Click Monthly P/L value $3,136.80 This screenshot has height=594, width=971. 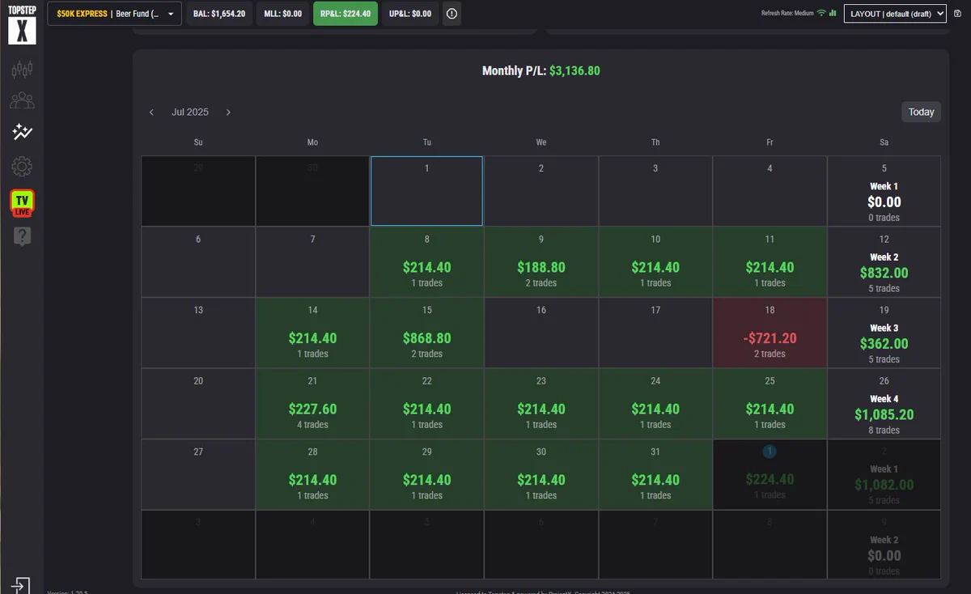click(575, 71)
